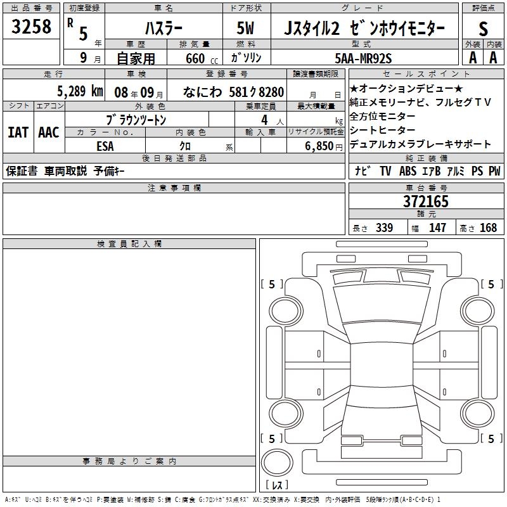This screenshot has width=507, height=507.
Task: Click the damage code legend at the bottom
Action: (x=222, y=500)
